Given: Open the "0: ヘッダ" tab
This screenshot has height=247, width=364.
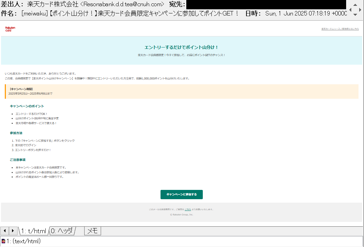Looking at the screenshot, I should pos(62,231).
